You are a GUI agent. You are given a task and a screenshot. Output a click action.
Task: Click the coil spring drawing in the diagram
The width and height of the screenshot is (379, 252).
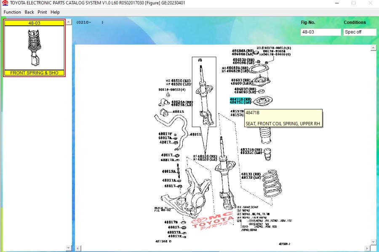273,184
